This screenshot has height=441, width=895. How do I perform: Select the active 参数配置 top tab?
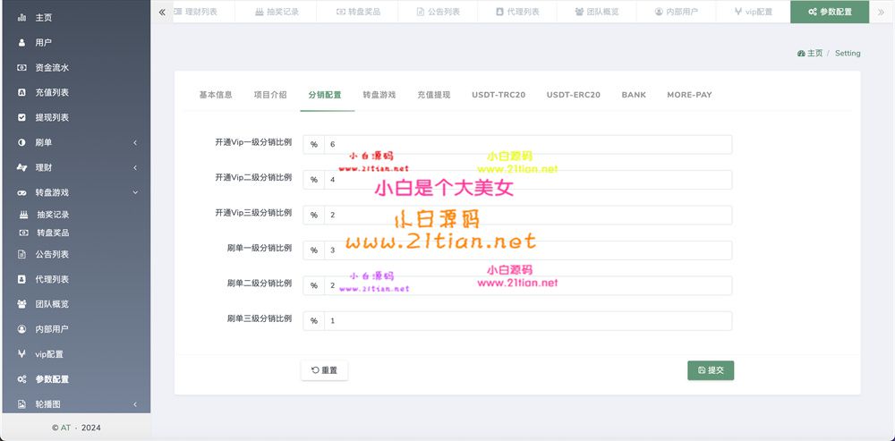[830, 12]
